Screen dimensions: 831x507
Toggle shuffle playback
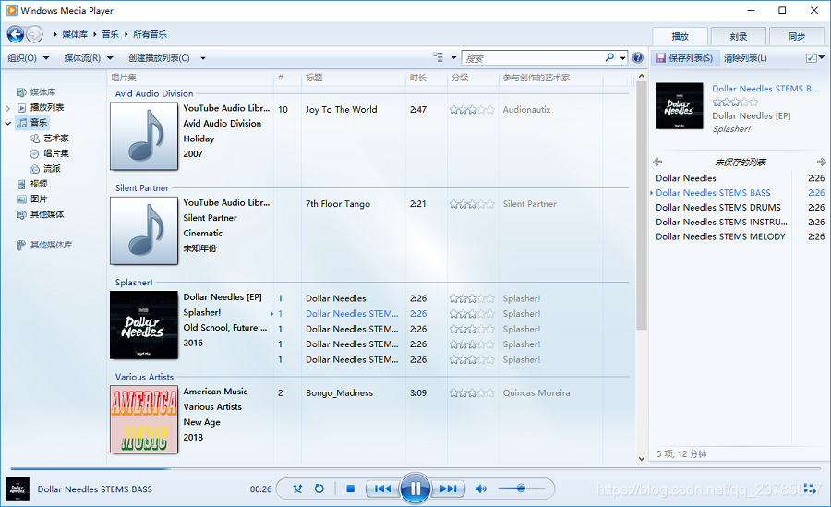pos(297,489)
